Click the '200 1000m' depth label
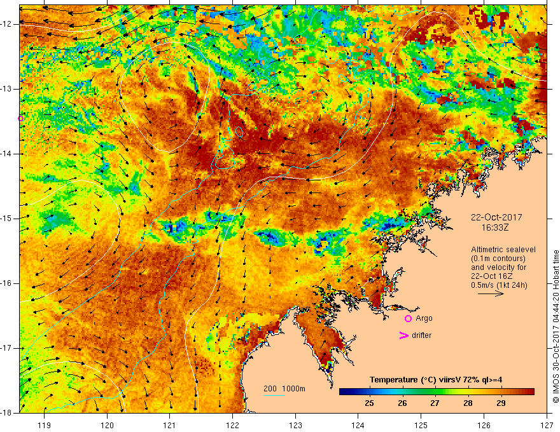This screenshot has width=560, height=432. [284, 389]
